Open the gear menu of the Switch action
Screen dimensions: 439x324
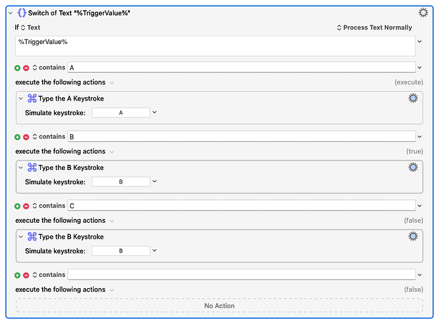pos(422,13)
